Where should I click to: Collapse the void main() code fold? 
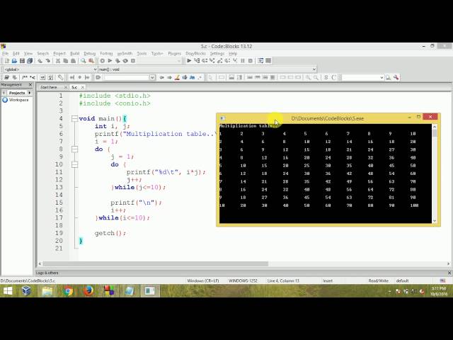(74, 118)
